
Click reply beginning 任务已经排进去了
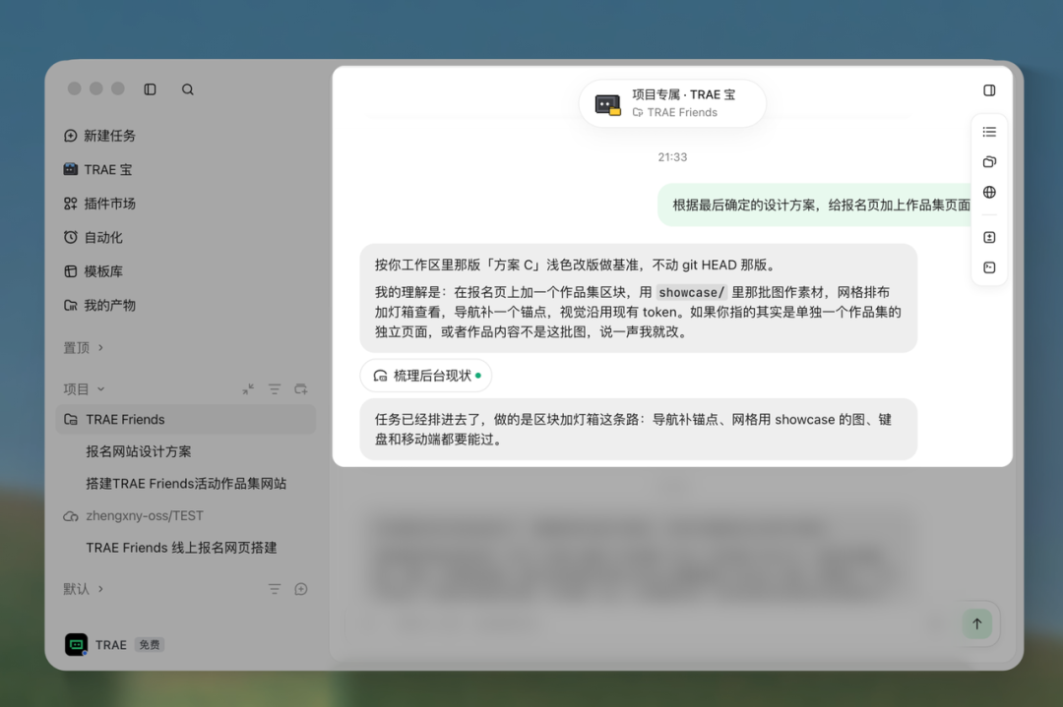coord(639,430)
